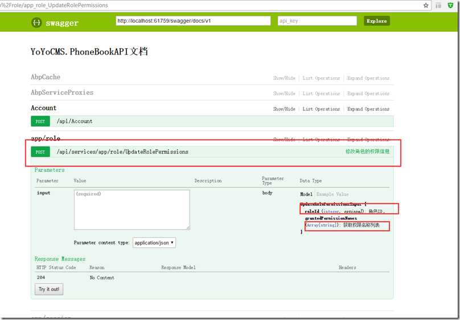This screenshot has width=460, height=320.
Task: Click the Array[string] type text
Action: pyautogui.click(x=321, y=225)
